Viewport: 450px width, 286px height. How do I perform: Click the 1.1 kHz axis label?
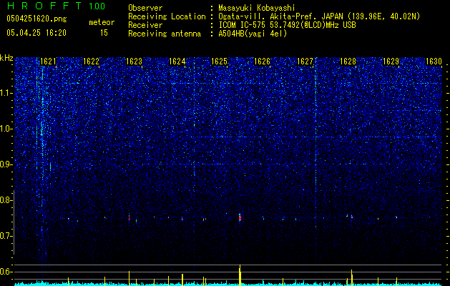click(6, 93)
